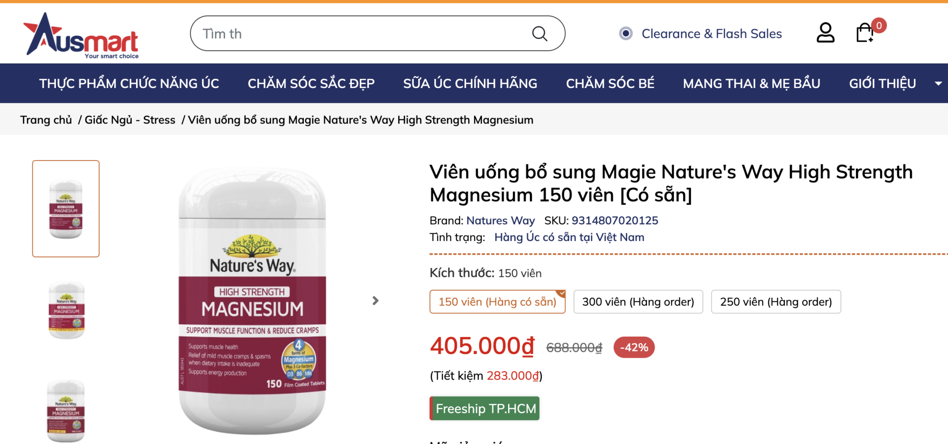Click the search magnifier icon
The width and height of the screenshot is (948, 444).
(539, 34)
